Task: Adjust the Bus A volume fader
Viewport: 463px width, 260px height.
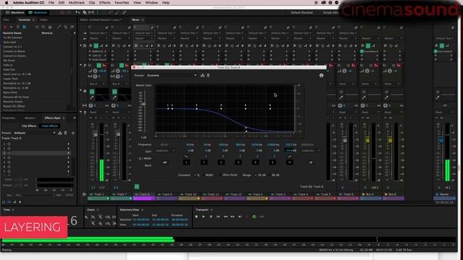Action: 368,140
